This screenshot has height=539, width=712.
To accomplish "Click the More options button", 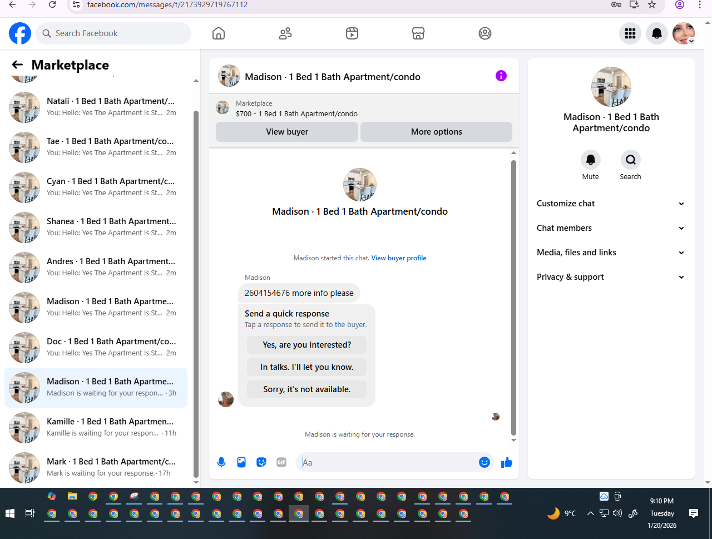I will [x=437, y=132].
